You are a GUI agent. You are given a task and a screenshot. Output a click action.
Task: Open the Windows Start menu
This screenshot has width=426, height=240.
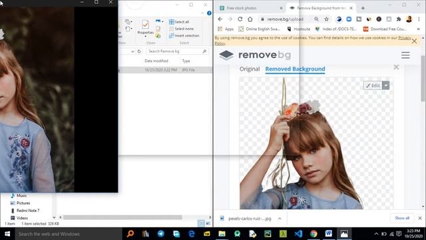(7, 234)
